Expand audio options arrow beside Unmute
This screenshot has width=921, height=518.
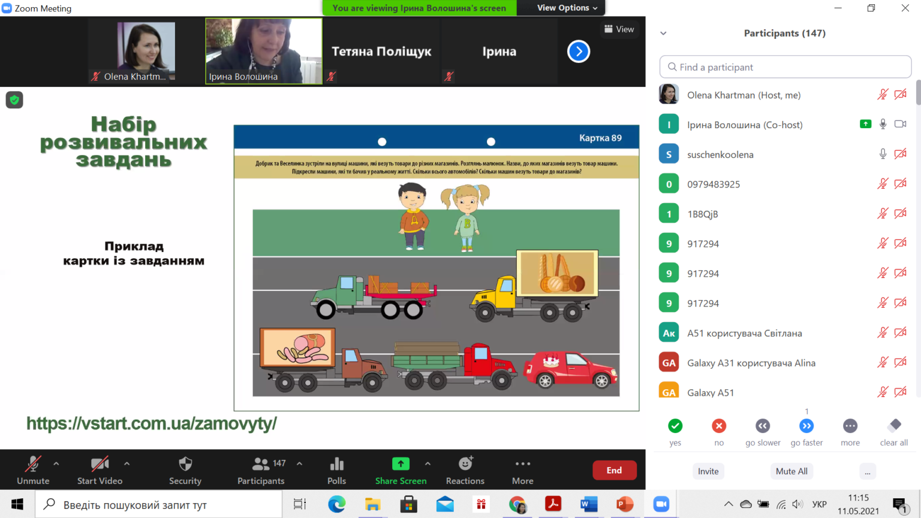[x=56, y=464]
